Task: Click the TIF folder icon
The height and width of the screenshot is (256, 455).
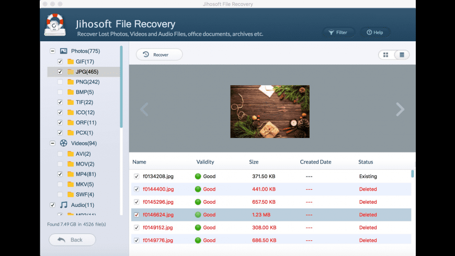Action: point(71,102)
